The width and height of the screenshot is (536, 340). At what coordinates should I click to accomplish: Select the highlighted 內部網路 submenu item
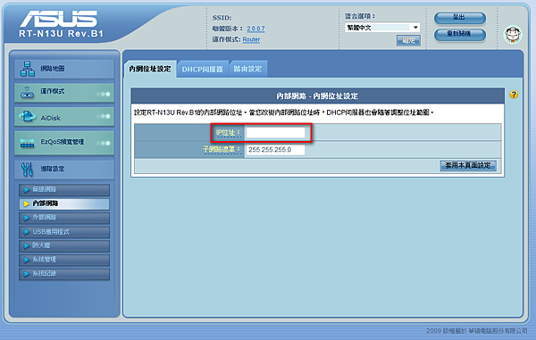64,203
